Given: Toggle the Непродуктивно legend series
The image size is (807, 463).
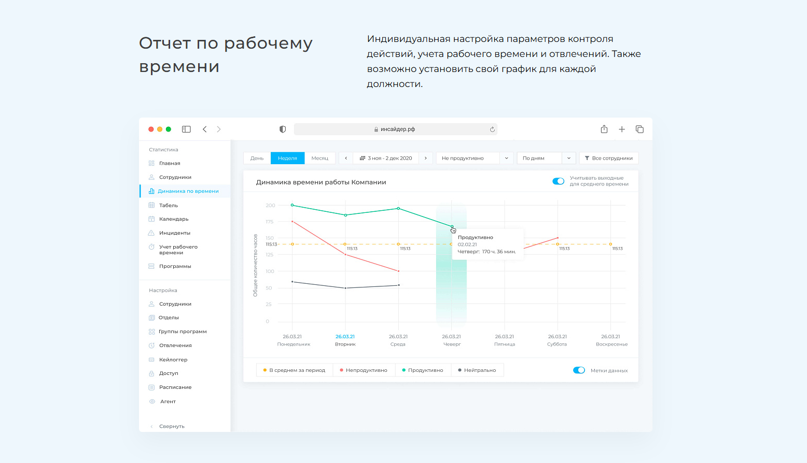Looking at the screenshot, I should coord(363,370).
